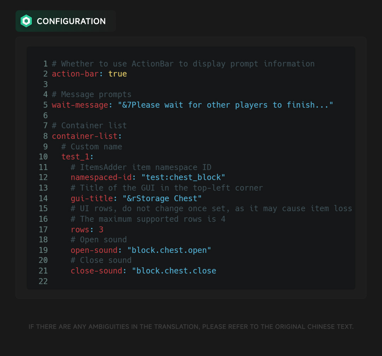Click the open-sound key
382x356 pixels.
(x=94, y=250)
